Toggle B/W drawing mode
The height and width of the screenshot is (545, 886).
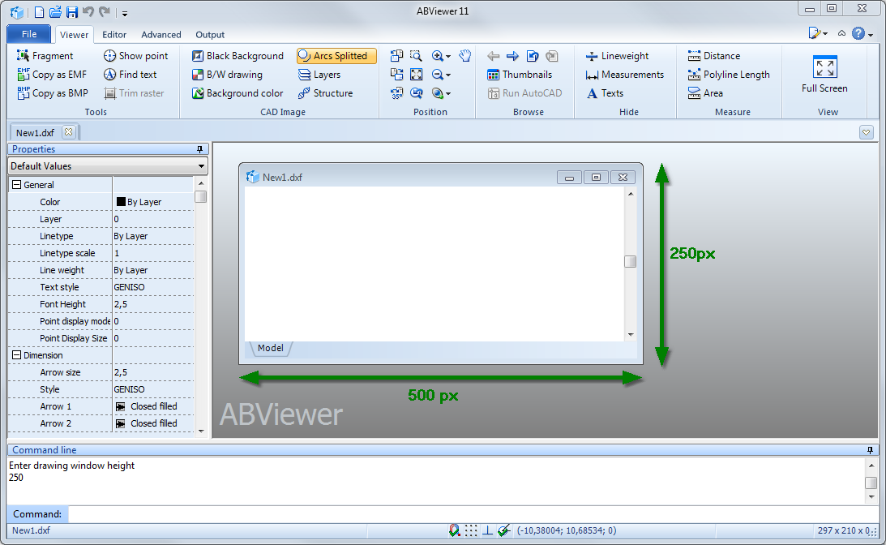point(227,74)
